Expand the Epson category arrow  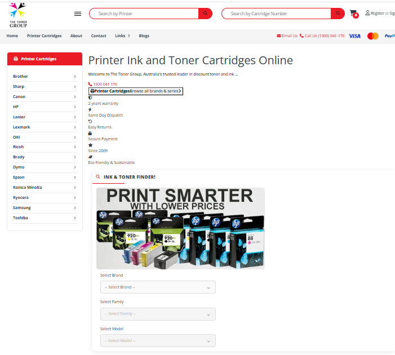[75, 177]
